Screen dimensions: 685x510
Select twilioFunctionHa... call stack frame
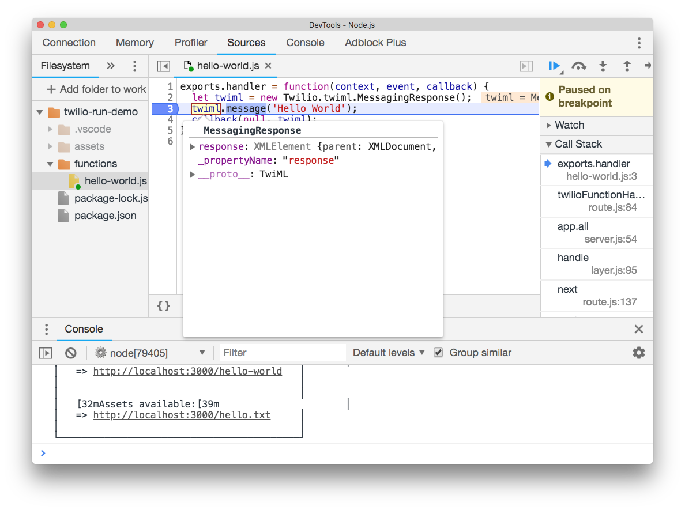click(597, 201)
